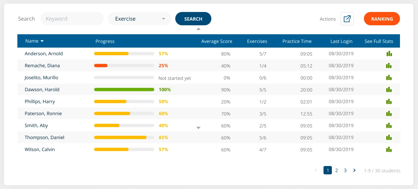Go to next page with right chevron

[354, 170]
